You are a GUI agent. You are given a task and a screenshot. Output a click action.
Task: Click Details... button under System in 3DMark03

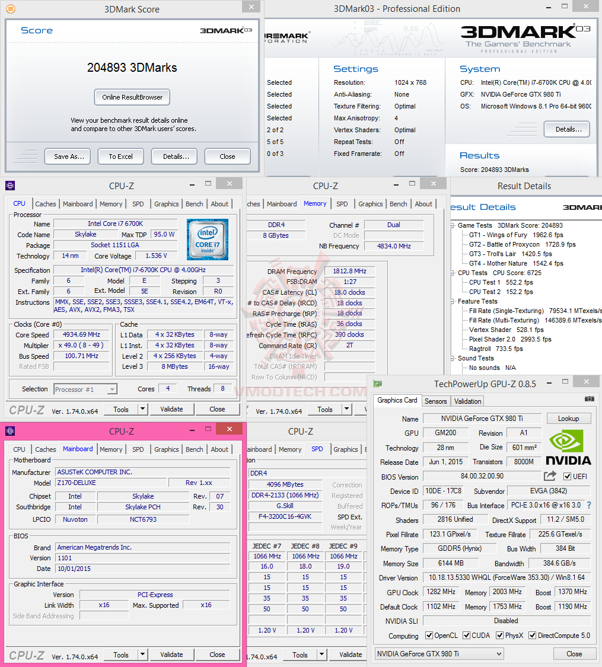tap(567, 129)
